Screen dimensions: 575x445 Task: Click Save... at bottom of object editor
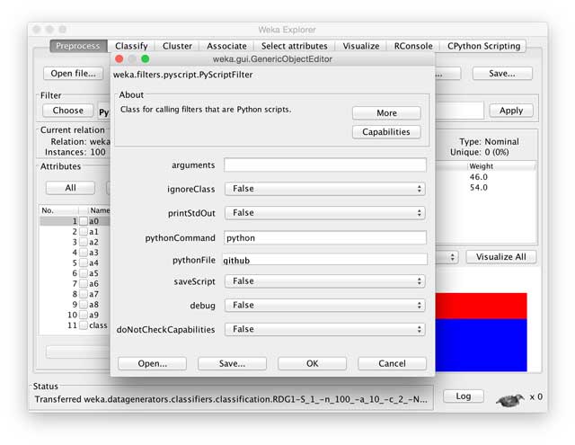pos(232,363)
